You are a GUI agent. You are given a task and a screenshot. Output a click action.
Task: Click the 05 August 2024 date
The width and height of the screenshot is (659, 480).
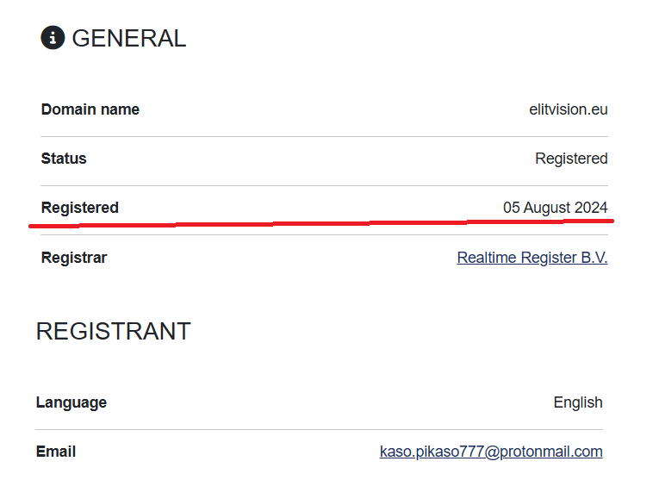[555, 208]
